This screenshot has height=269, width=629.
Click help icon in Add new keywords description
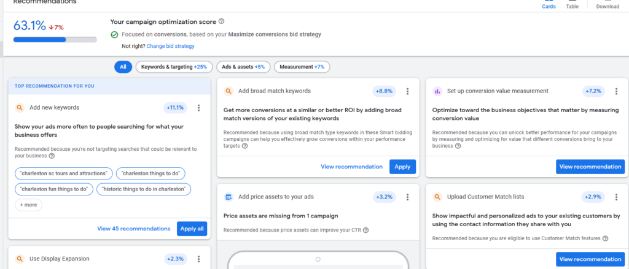tap(52, 156)
